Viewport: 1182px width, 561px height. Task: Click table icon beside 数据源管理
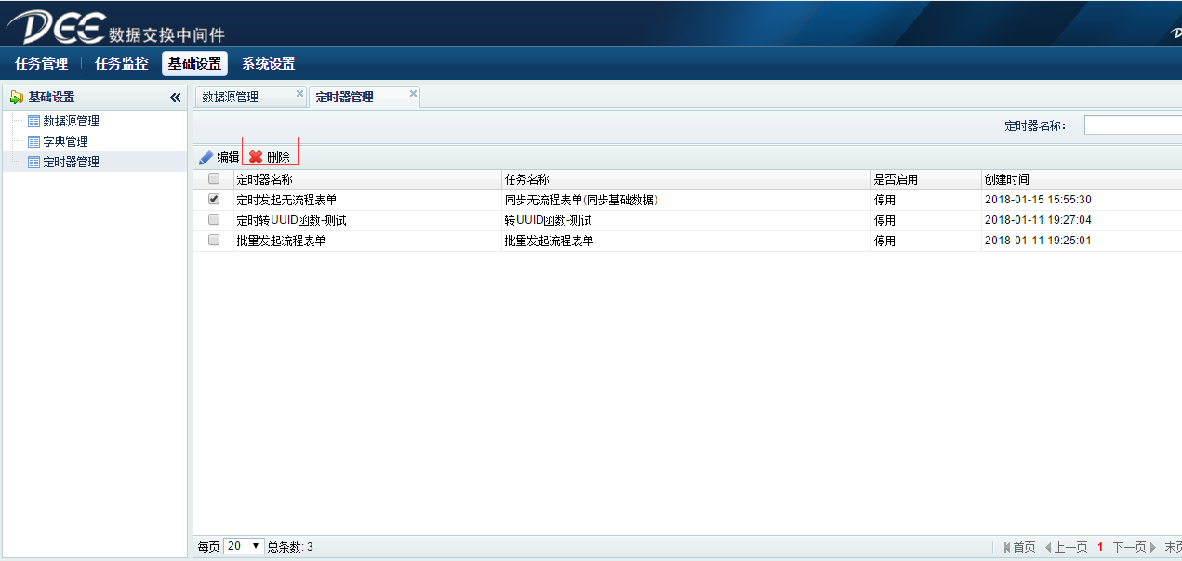pyautogui.click(x=34, y=121)
